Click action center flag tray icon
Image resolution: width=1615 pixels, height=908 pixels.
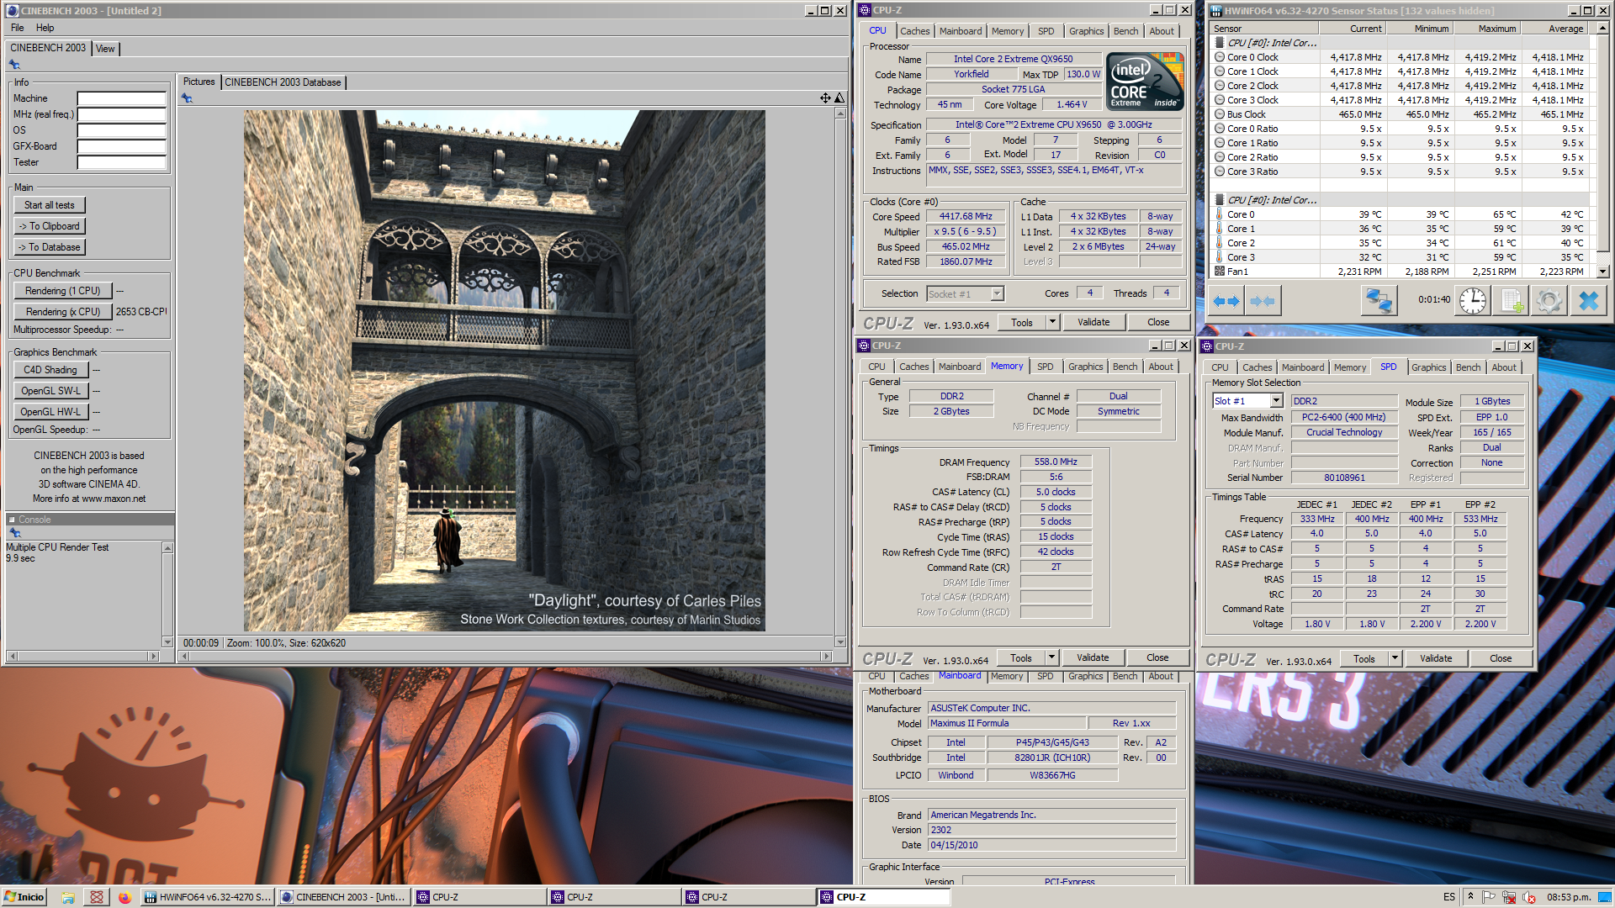pos(1488,897)
